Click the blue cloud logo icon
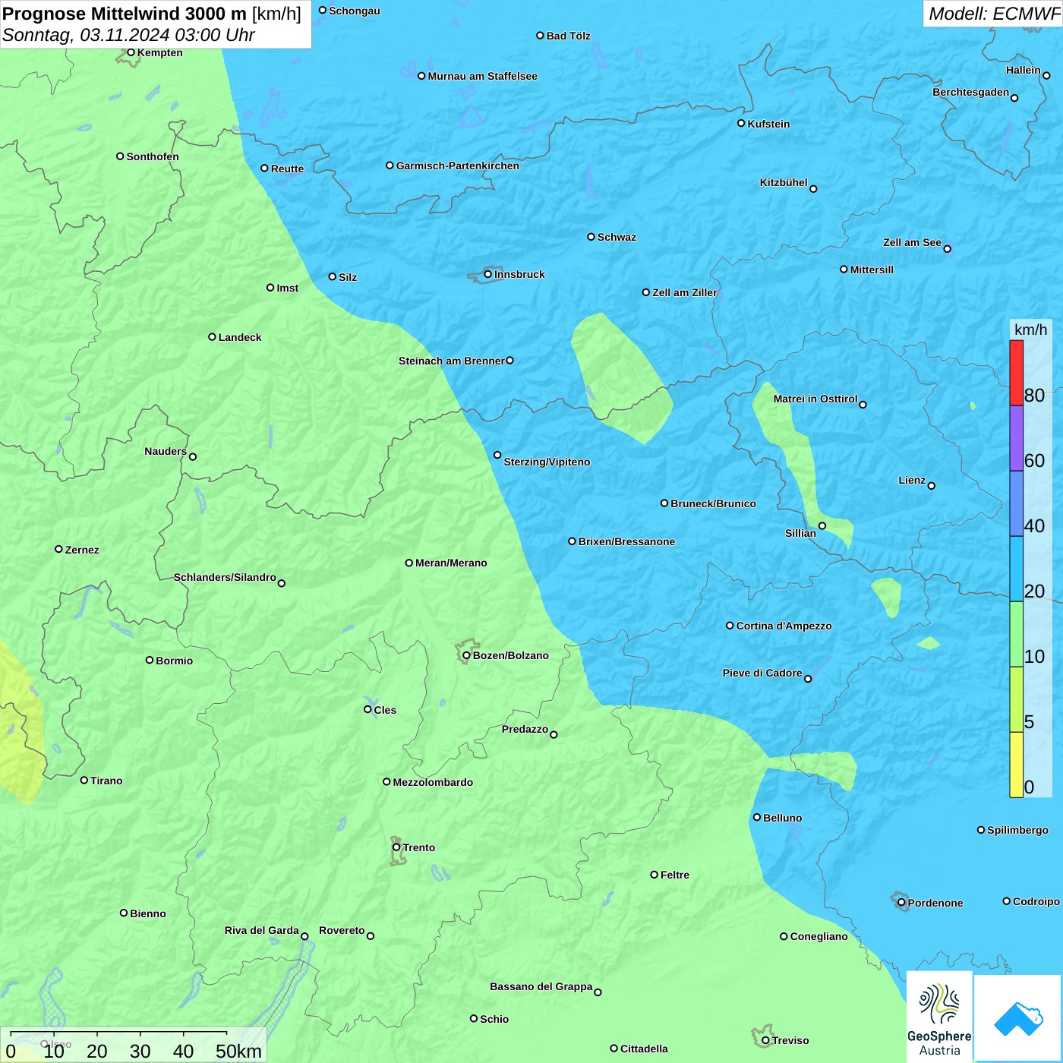The width and height of the screenshot is (1063, 1063). click(x=1017, y=1018)
